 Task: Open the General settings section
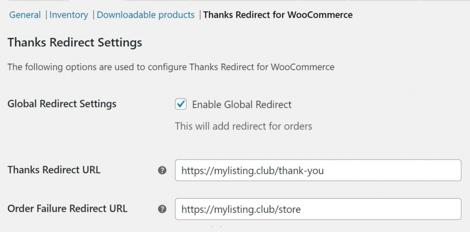coord(25,15)
